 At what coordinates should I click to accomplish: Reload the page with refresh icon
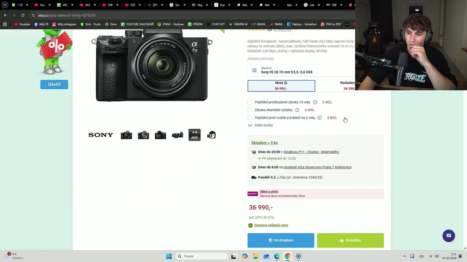click(x=23, y=15)
